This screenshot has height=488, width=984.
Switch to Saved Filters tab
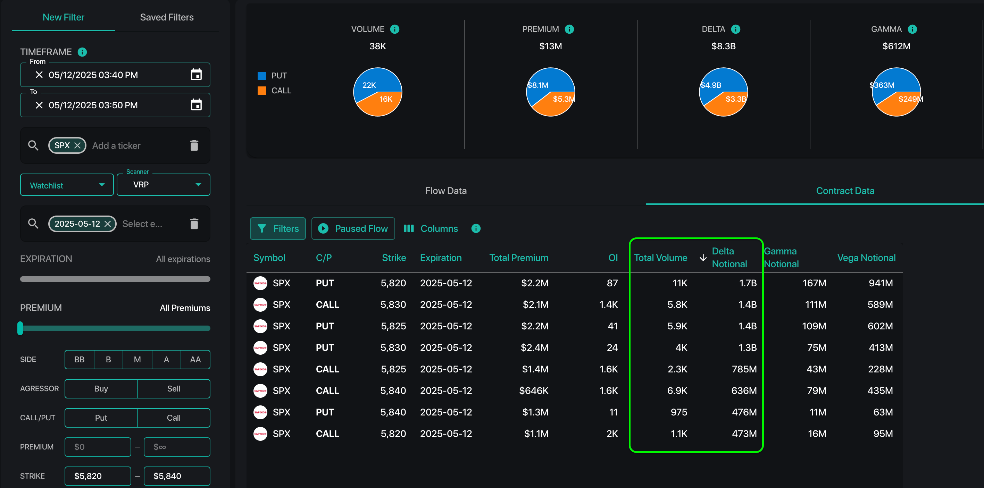(x=167, y=17)
